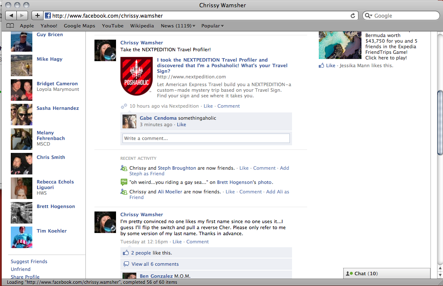Open Guy Bricen's profile photo
This screenshot has height=286, width=443.
pos(22,41)
